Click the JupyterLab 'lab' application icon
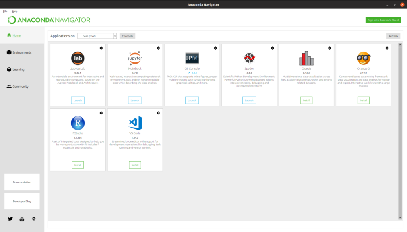407x232 pixels. tap(78, 58)
